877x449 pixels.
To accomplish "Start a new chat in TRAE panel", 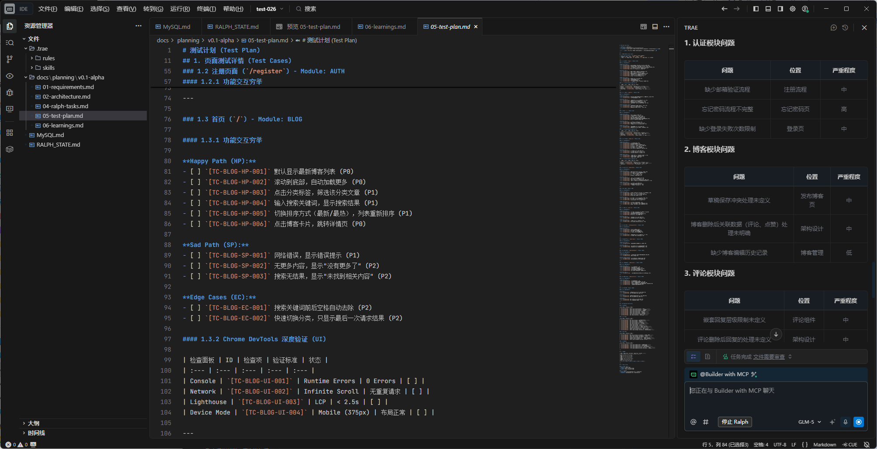I will [x=833, y=27].
